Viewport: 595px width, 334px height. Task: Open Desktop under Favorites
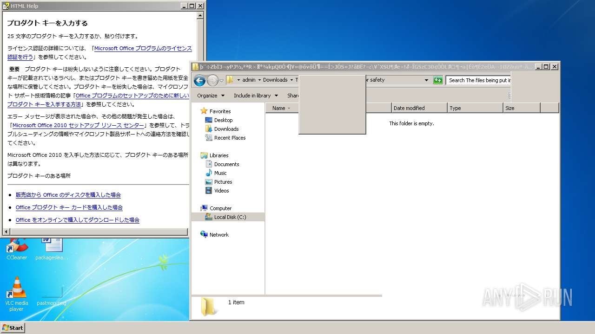(x=223, y=120)
